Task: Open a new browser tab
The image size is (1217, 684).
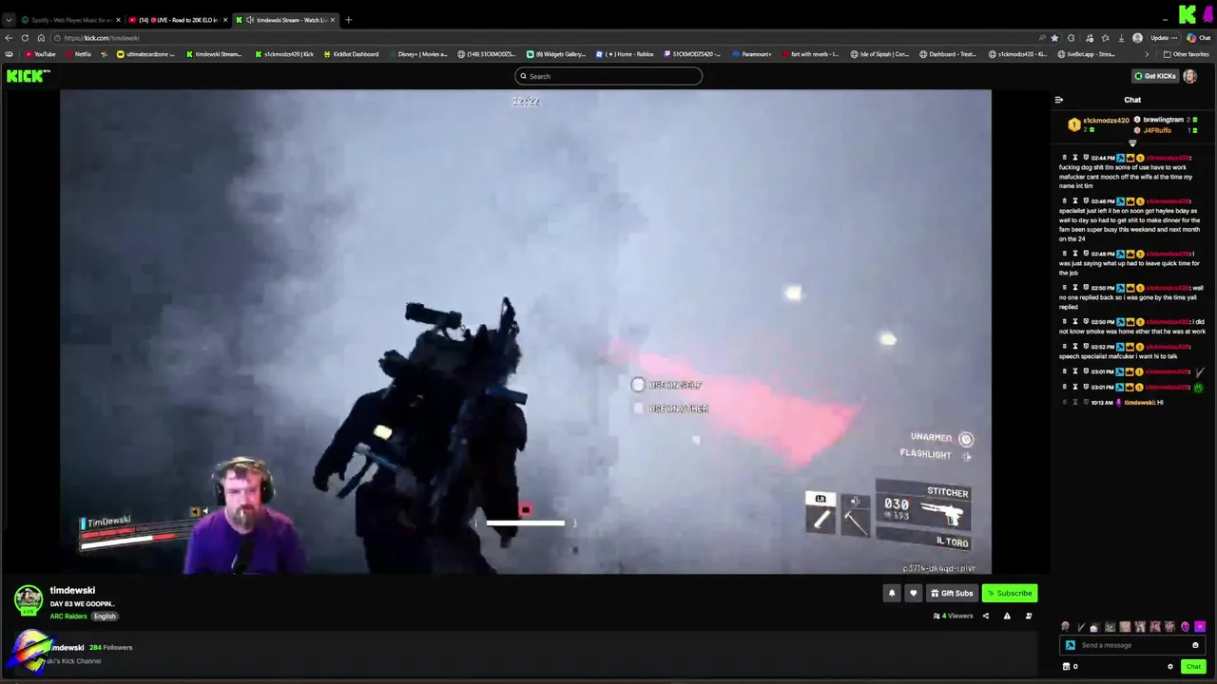Action: click(x=348, y=20)
